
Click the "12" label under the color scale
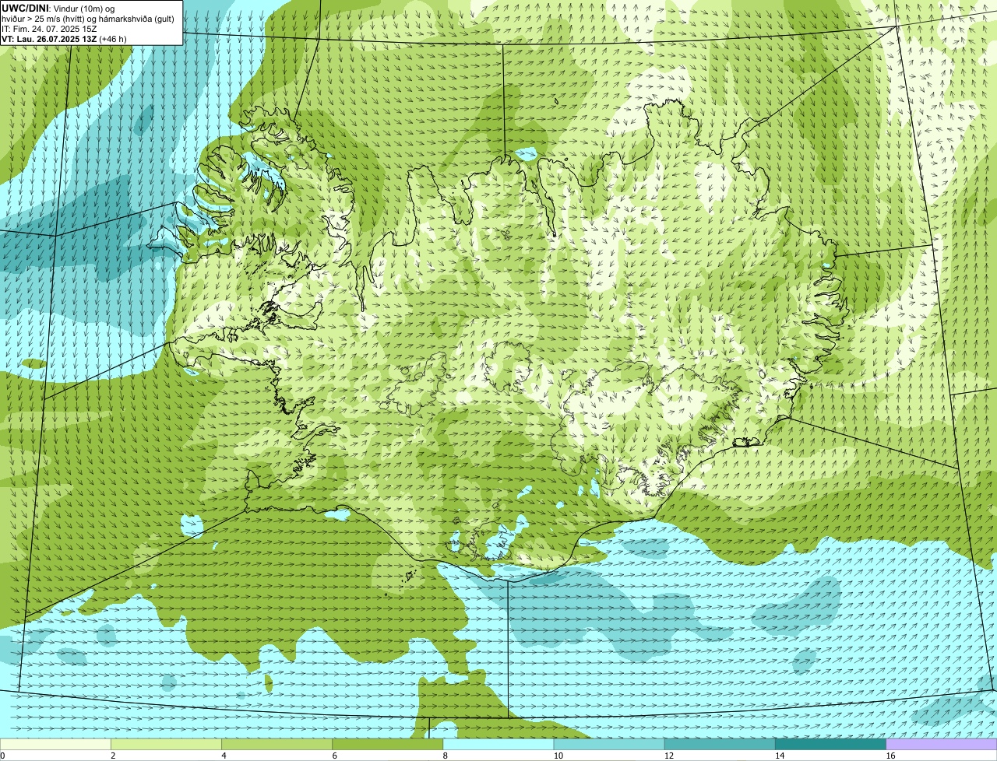coord(668,756)
